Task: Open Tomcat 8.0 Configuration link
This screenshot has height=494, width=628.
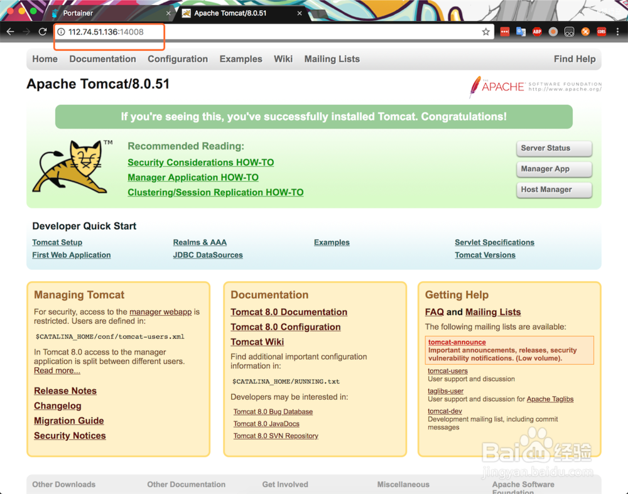Action: 286,327
